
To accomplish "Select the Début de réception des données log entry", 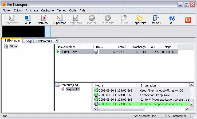I will pyautogui.click(x=142, y=104).
